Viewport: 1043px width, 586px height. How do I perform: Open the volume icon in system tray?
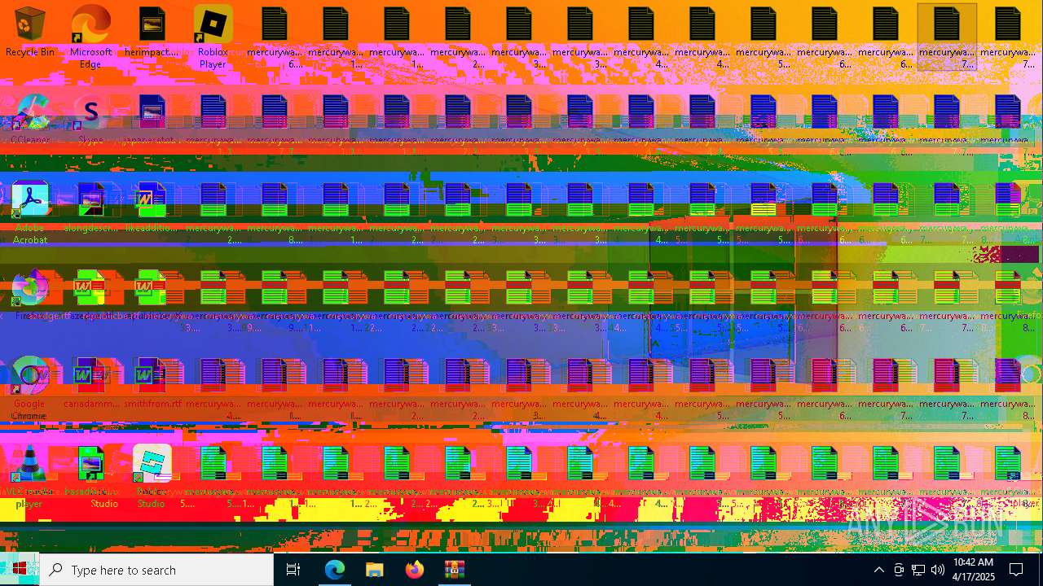(x=938, y=570)
